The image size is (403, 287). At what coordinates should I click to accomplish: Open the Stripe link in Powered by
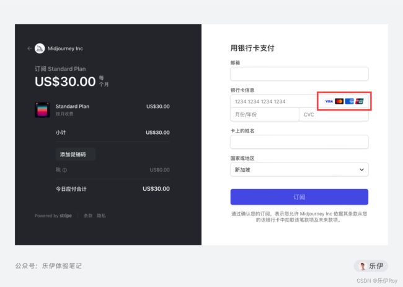coord(66,216)
